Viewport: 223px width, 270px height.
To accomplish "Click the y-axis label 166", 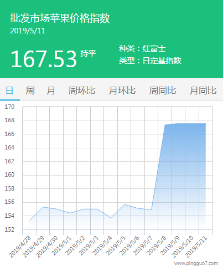I will [9, 134].
